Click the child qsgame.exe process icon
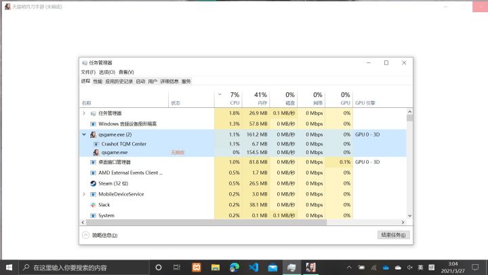Viewport: 488px width, 275px height. tap(96, 153)
